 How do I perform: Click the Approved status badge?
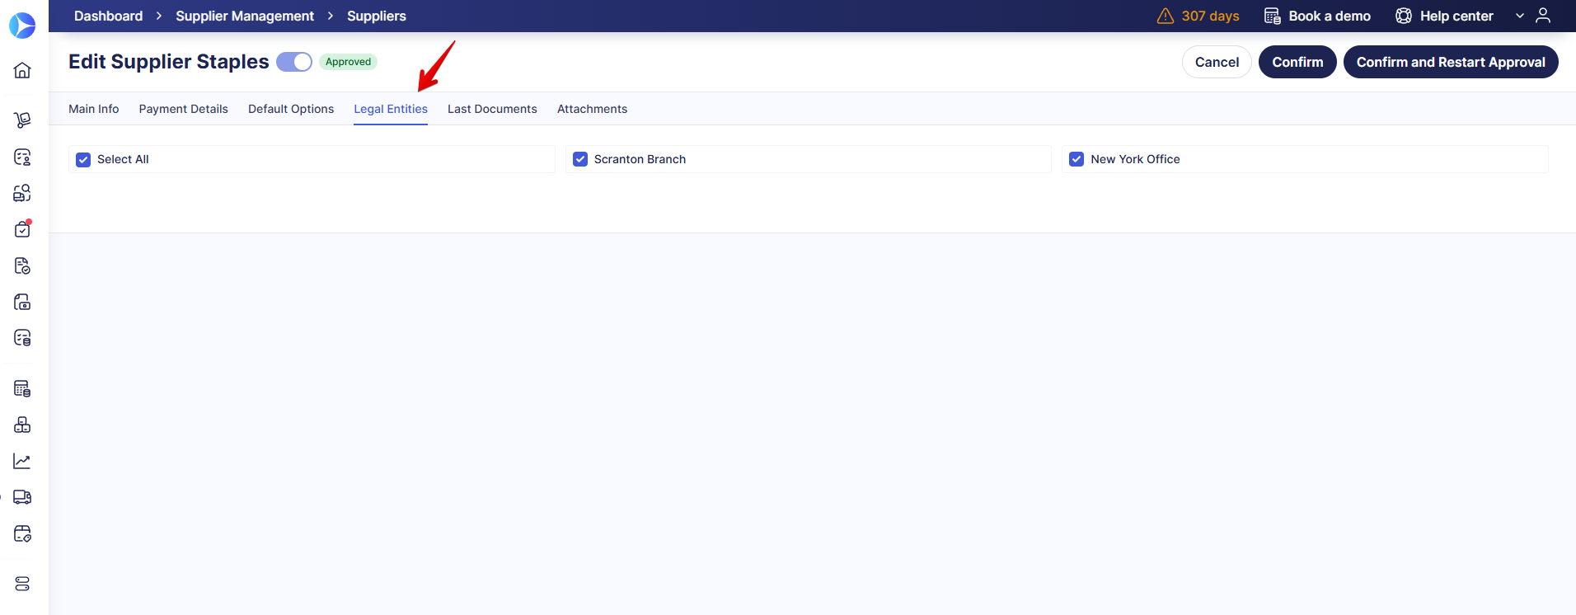(x=348, y=62)
